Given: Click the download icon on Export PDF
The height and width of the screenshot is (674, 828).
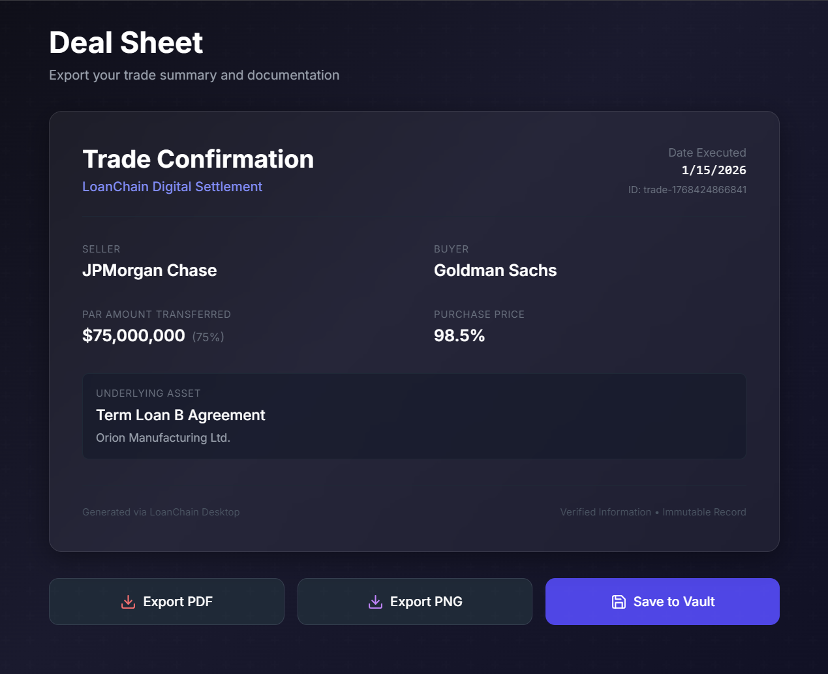Looking at the screenshot, I should pos(129,602).
